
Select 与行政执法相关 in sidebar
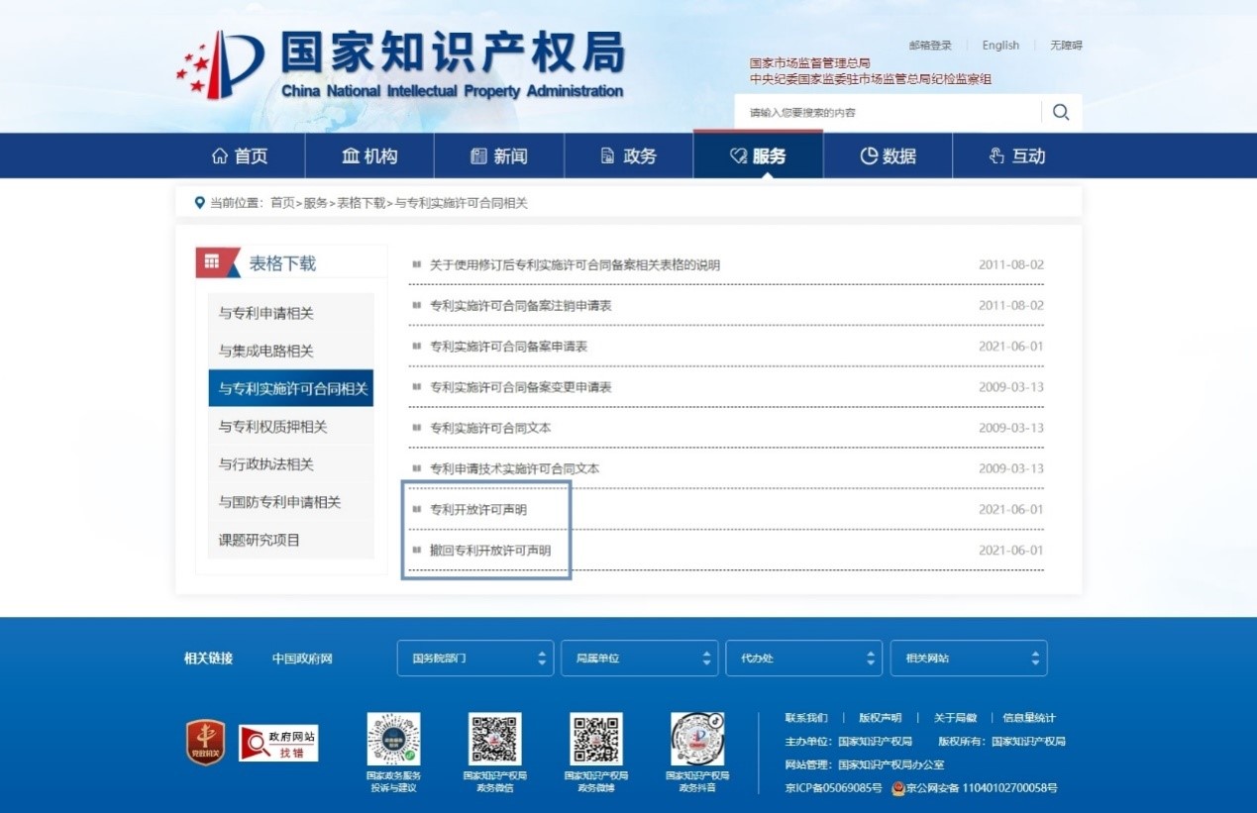[x=290, y=464]
